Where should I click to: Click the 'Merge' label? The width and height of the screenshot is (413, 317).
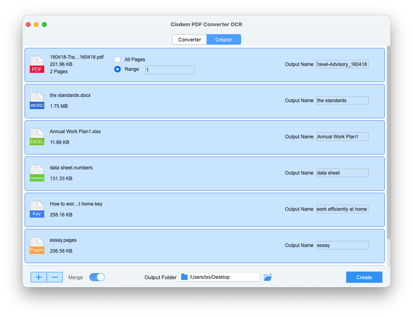click(75, 278)
